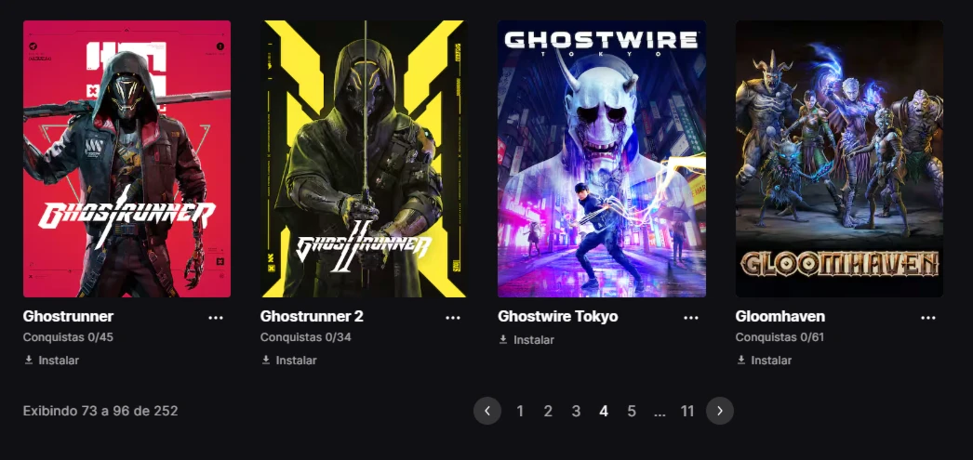Image resolution: width=973 pixels, height=460 pixels.
Task: Open the Ghostrunner cover art thumbnail
Action: coord(127,159)
